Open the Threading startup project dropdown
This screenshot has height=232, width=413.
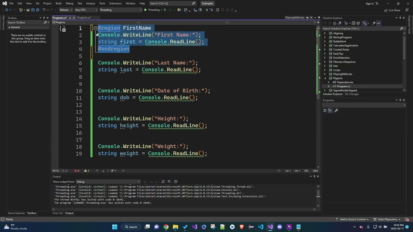121,10
